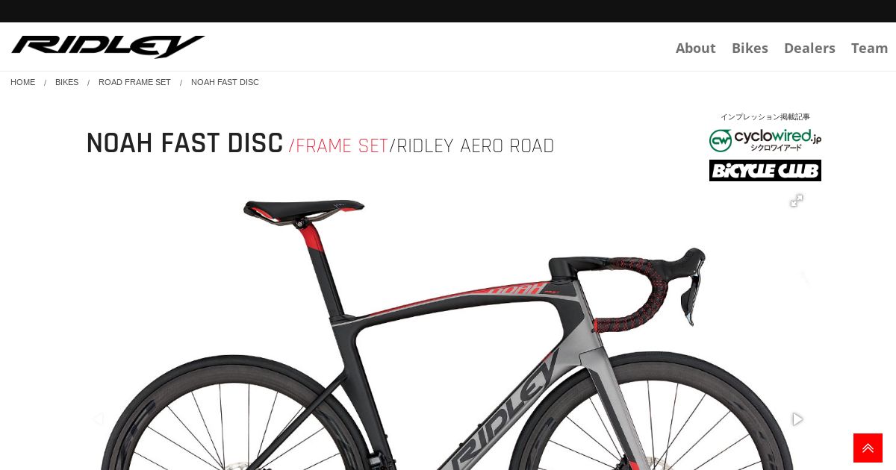The image size is (896, 470).
Task: Click the Ridley logo in header
Action: coord(108,46)
